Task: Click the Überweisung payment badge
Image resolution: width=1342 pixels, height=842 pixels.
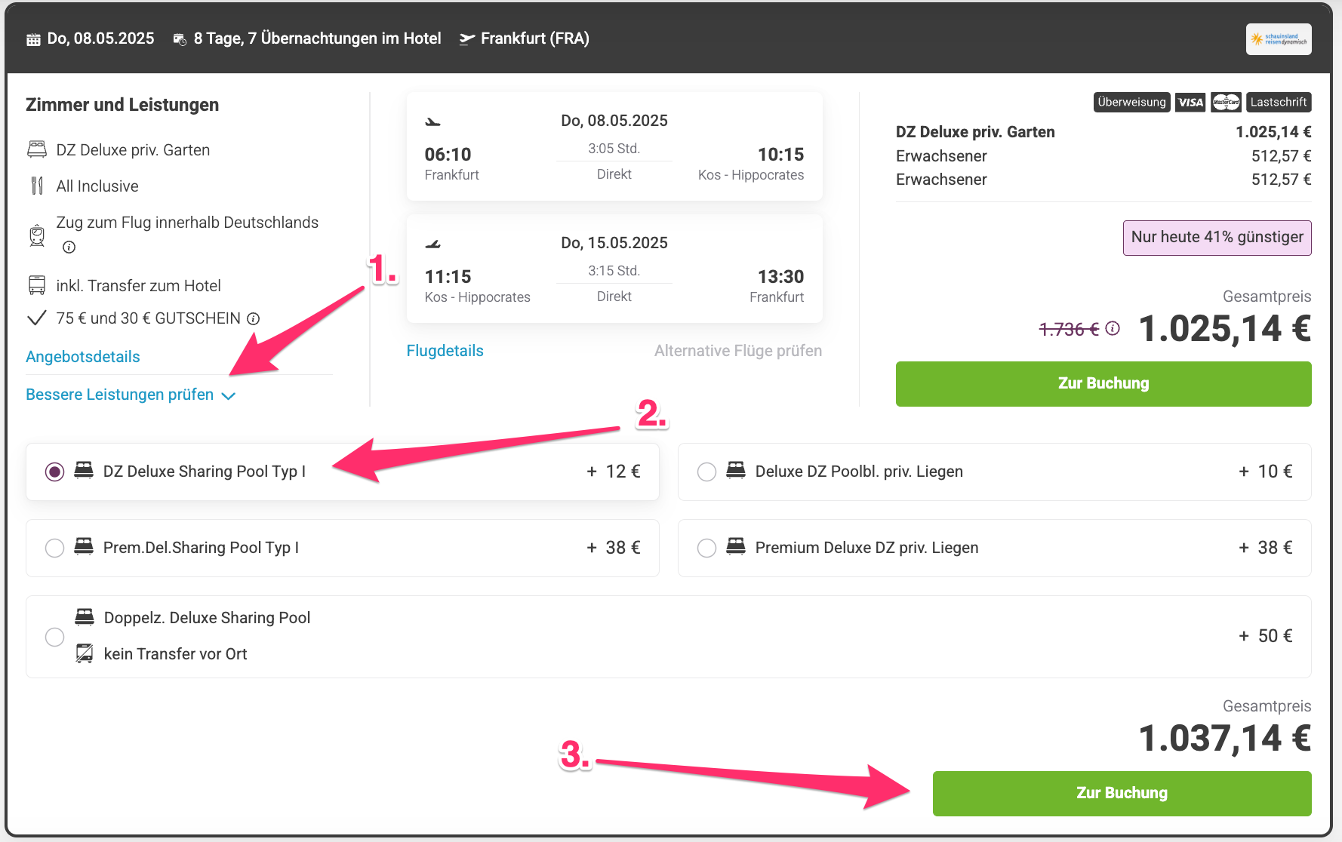Action: click(1131, 102)
